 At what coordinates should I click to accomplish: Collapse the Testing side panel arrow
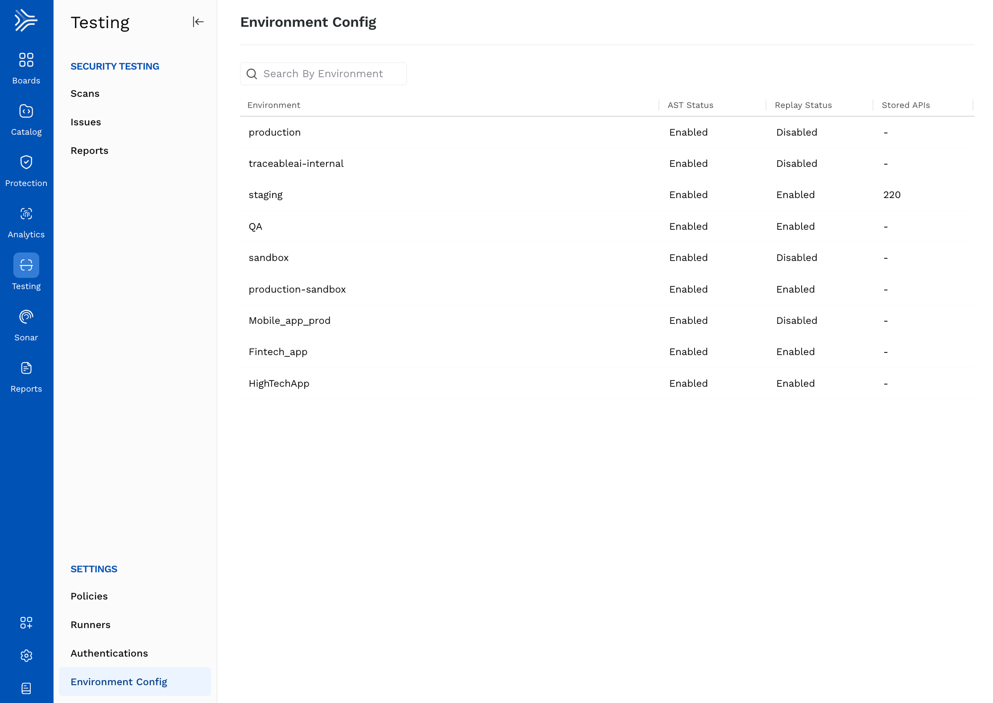coord(198,22)
